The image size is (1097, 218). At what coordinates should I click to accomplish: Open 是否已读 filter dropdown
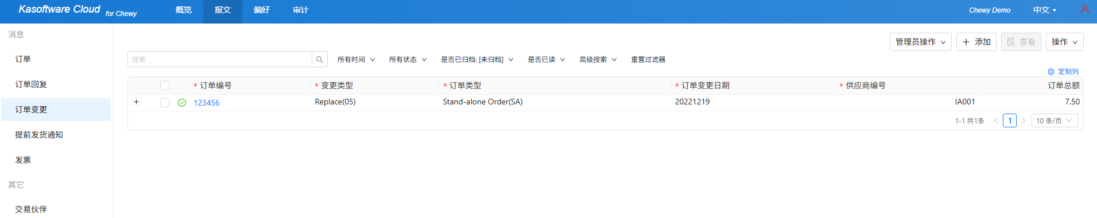pos(546,60)
